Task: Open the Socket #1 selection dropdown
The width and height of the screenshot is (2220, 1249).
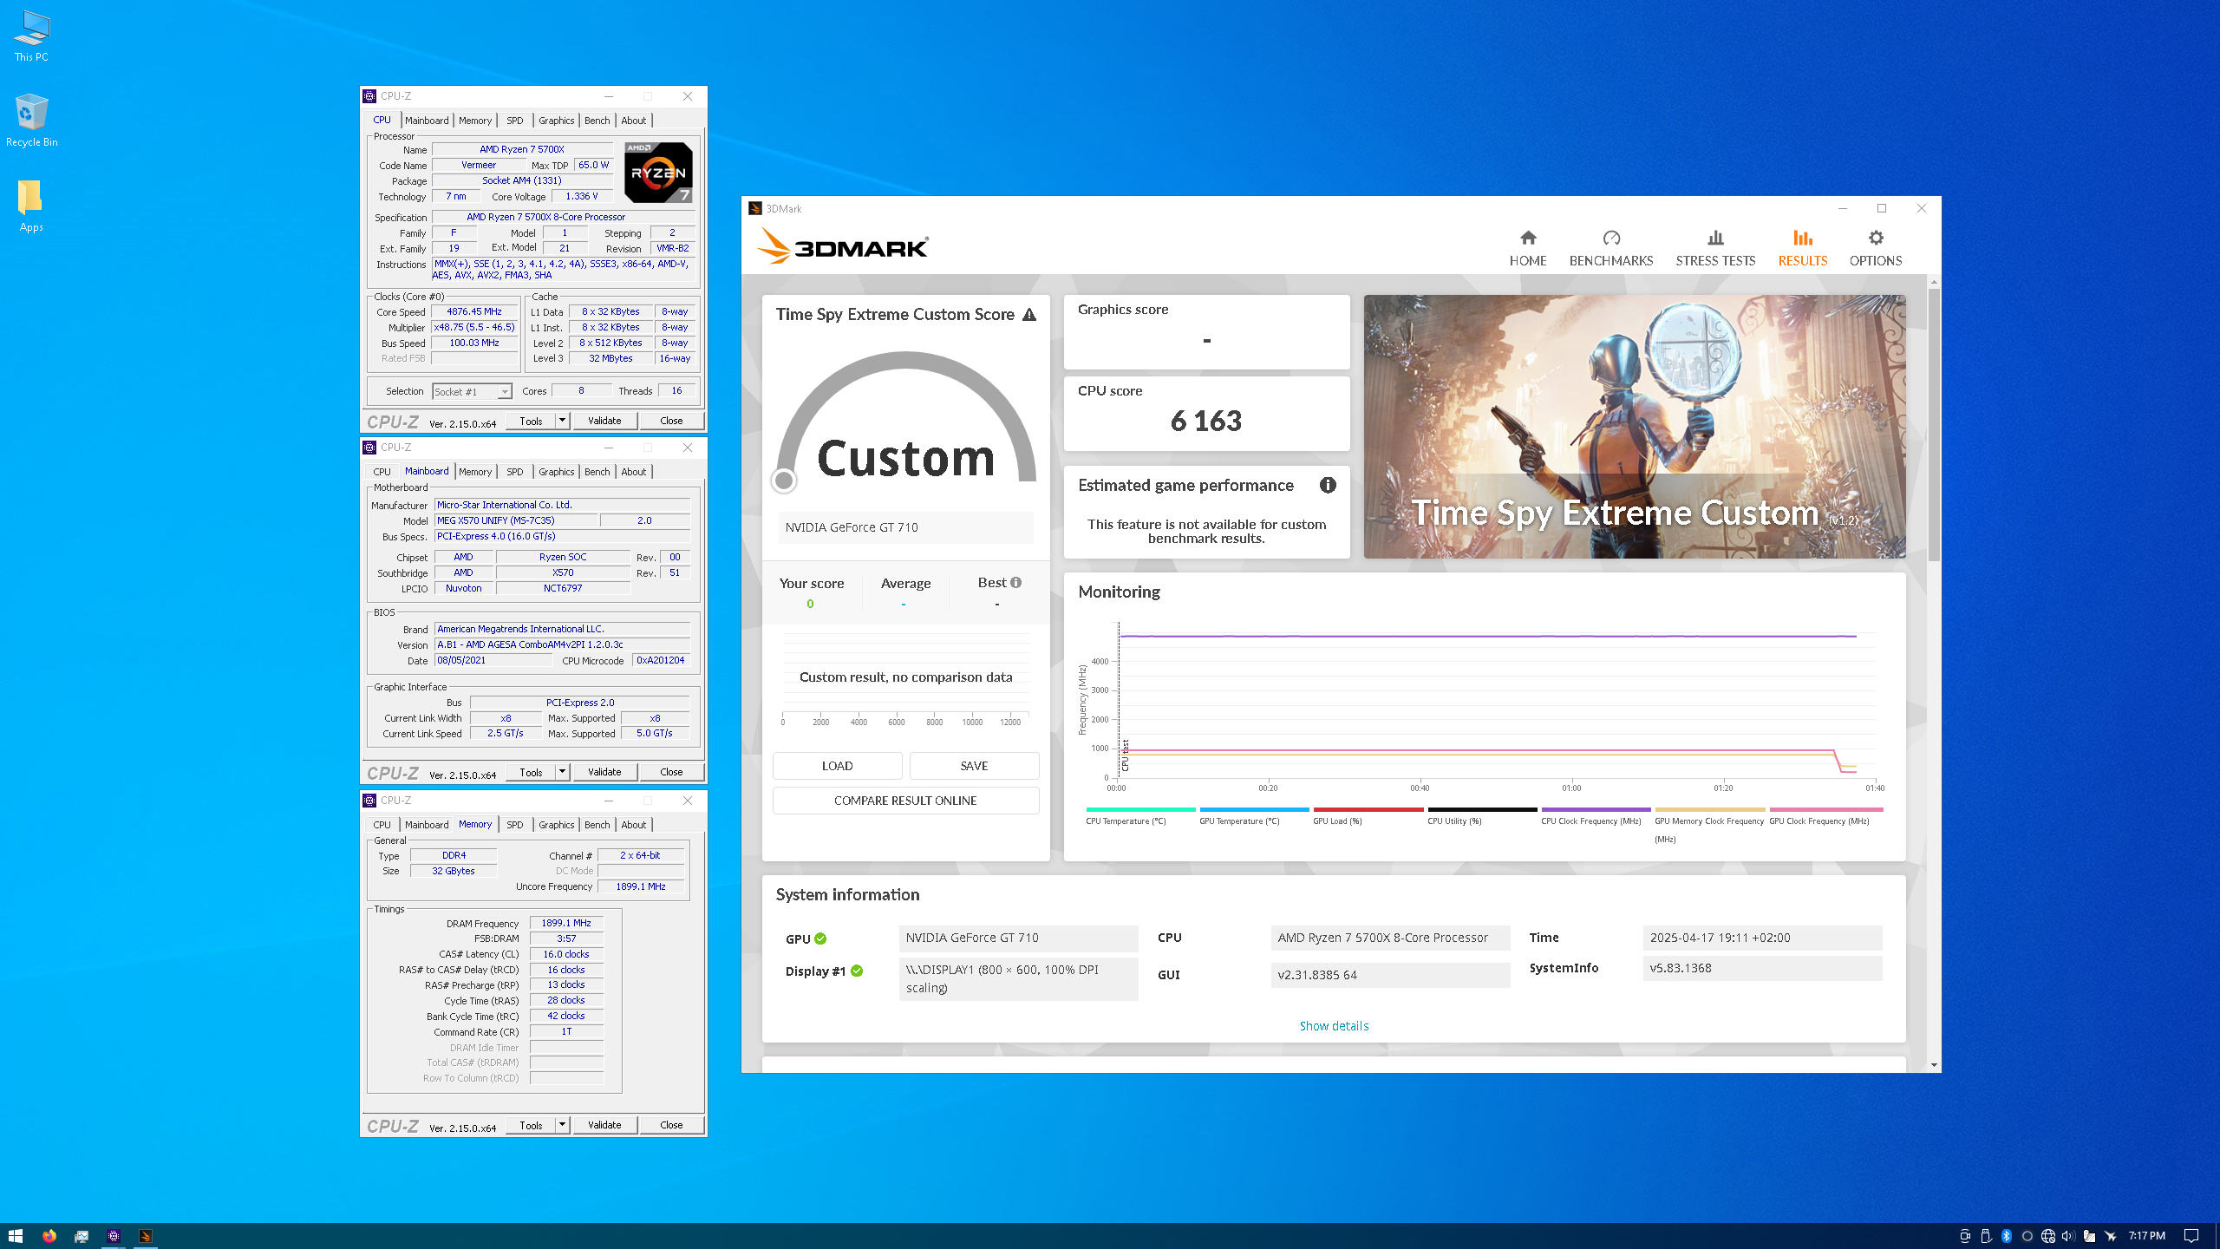Action: click(x=473, y=392)
